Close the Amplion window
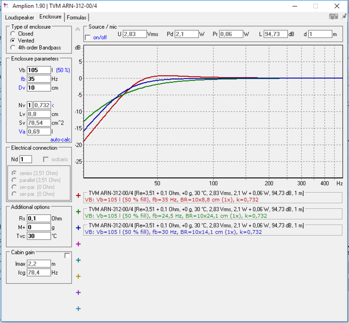Viewport: 349px width, 323px height. (337, 6)
